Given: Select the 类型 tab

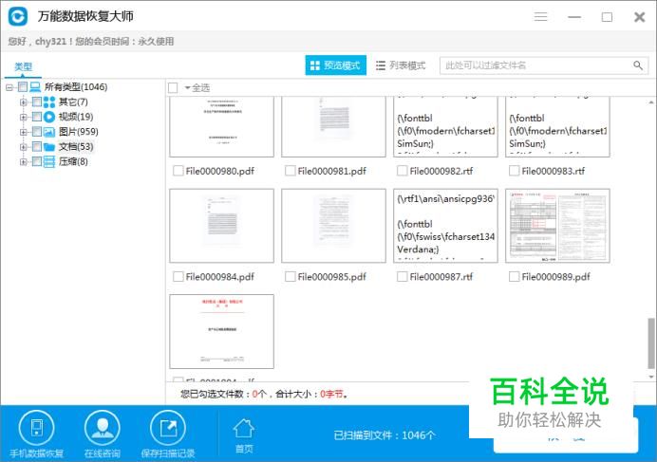Looking at the screenshot, I should click(23, 66).
